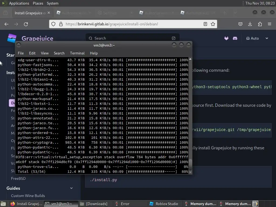Open the list all tabs chevron

[235, 13]
